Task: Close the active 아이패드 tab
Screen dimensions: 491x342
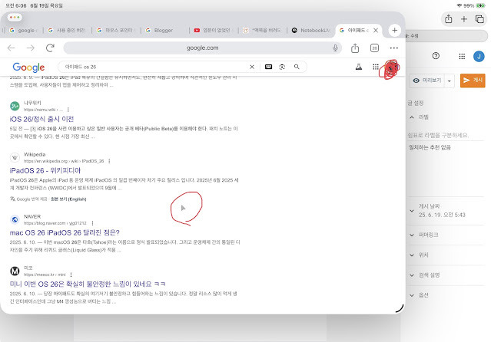Action: point(376,31)
